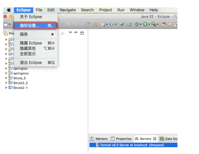199x154 pixels.
Task: Select the Springloc project
Action: coord(20,68)
